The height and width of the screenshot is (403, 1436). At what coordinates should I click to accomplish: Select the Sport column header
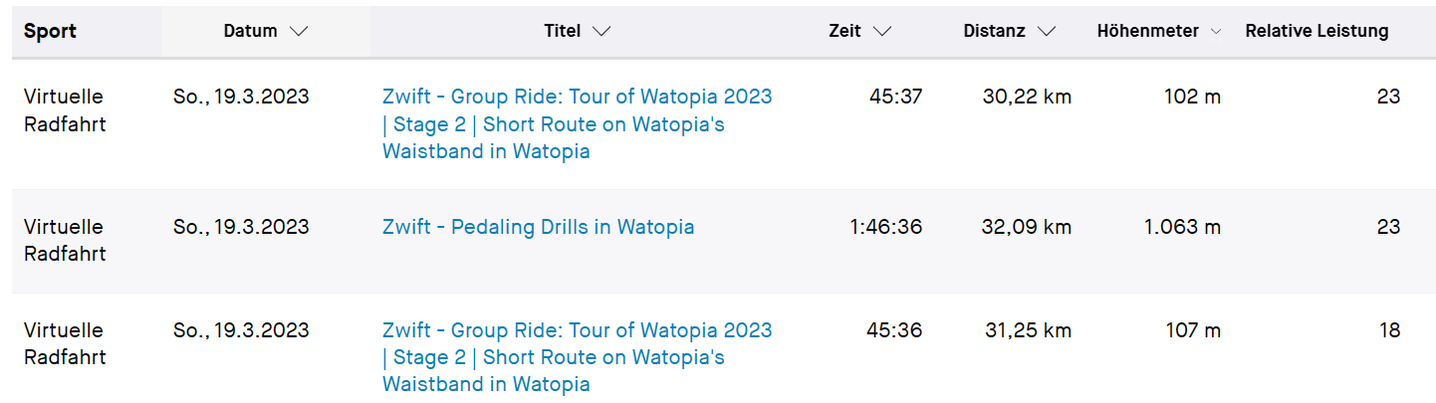[50, 31]
